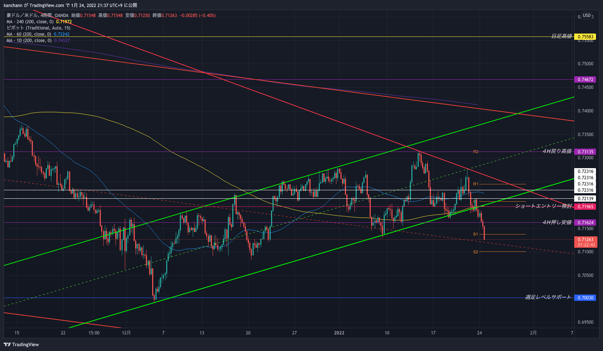The width and height of the screenshot is (603, 351).
Task: Click the MA 1D value 0.74127
Action: click(62, 41)
